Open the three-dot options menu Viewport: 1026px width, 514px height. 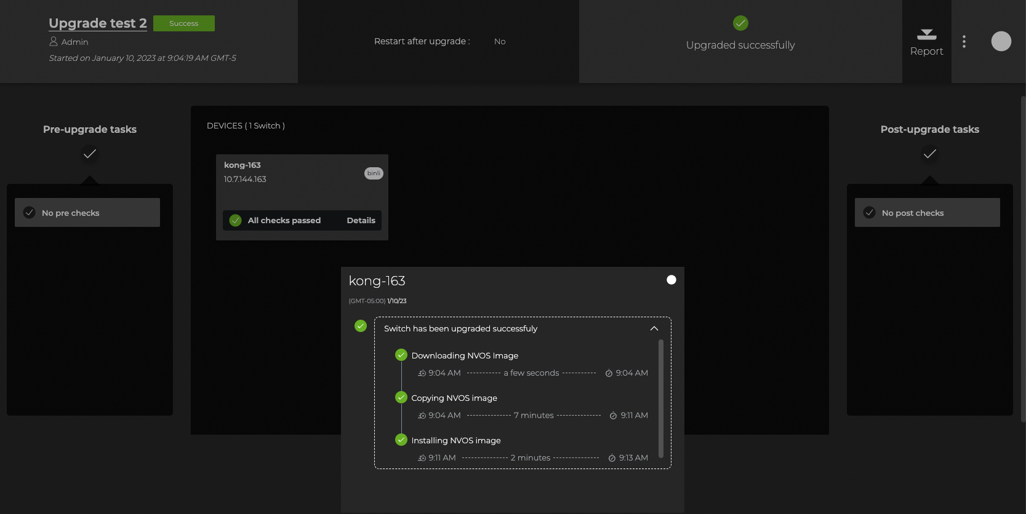click(x=964, y=41)
